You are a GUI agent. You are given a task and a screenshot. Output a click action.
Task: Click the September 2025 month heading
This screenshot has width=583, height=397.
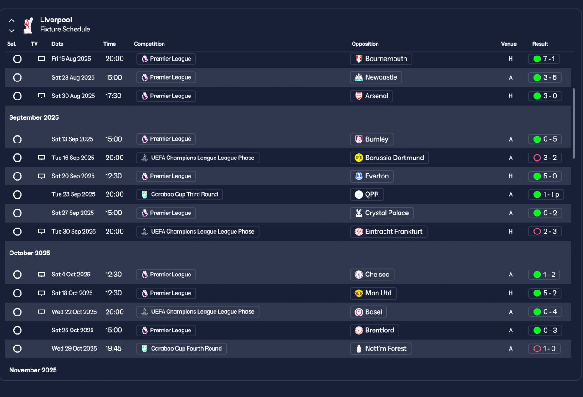click(x=34, y=117)
